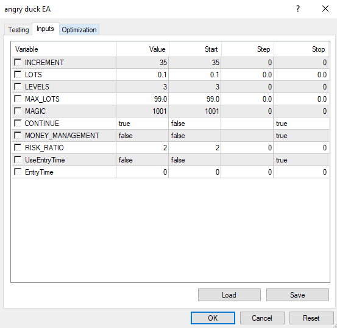Edit the MAGIC Start cell 1001
The height and width of the screenshot is (328, 337).
(x=195, y=111)
